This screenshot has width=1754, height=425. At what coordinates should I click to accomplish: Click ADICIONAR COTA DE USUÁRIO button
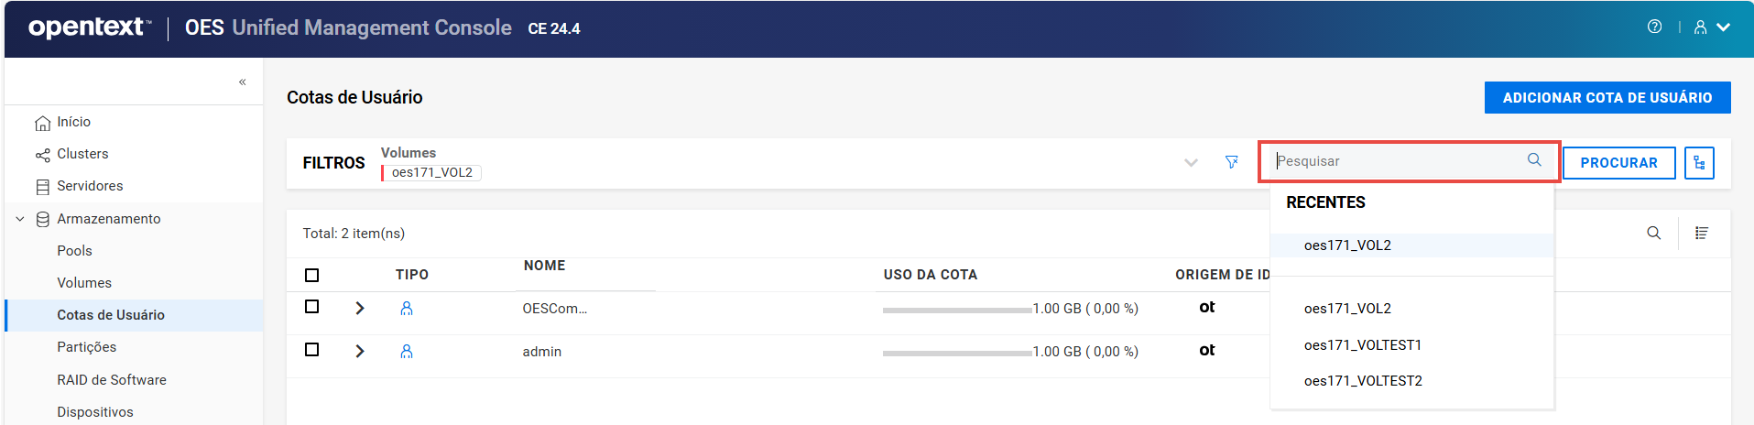point(1607,98)
